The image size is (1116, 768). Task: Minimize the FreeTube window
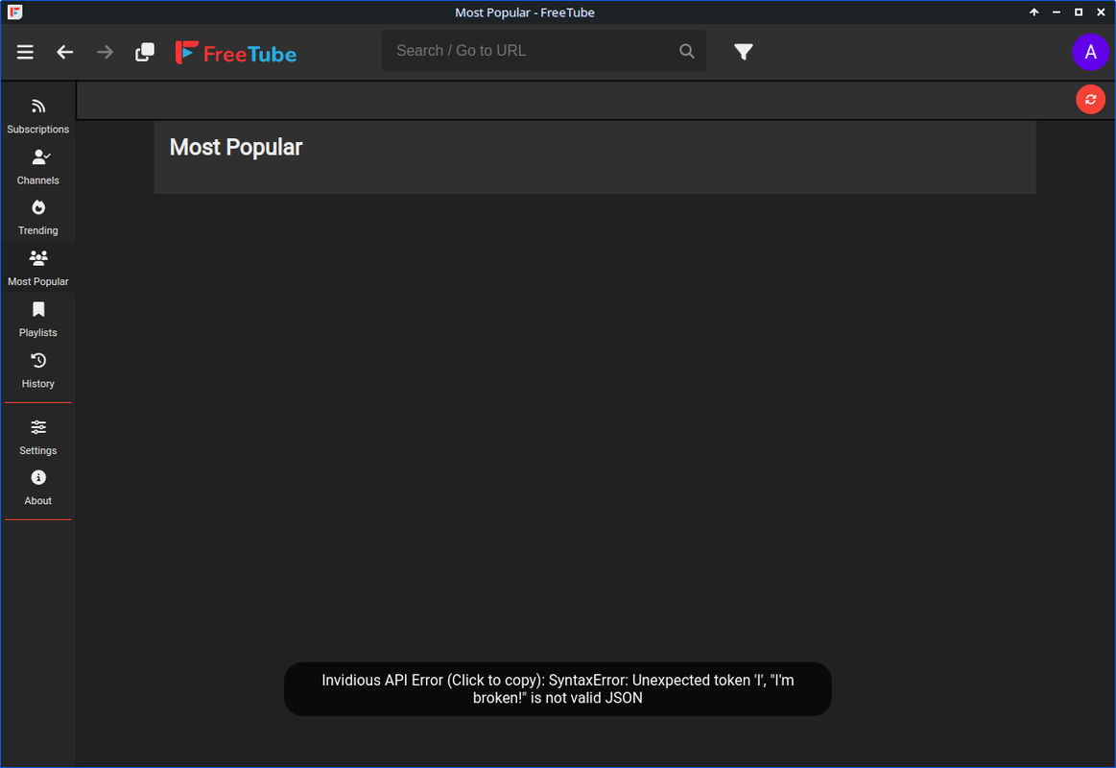click(x=1057, y=12)
